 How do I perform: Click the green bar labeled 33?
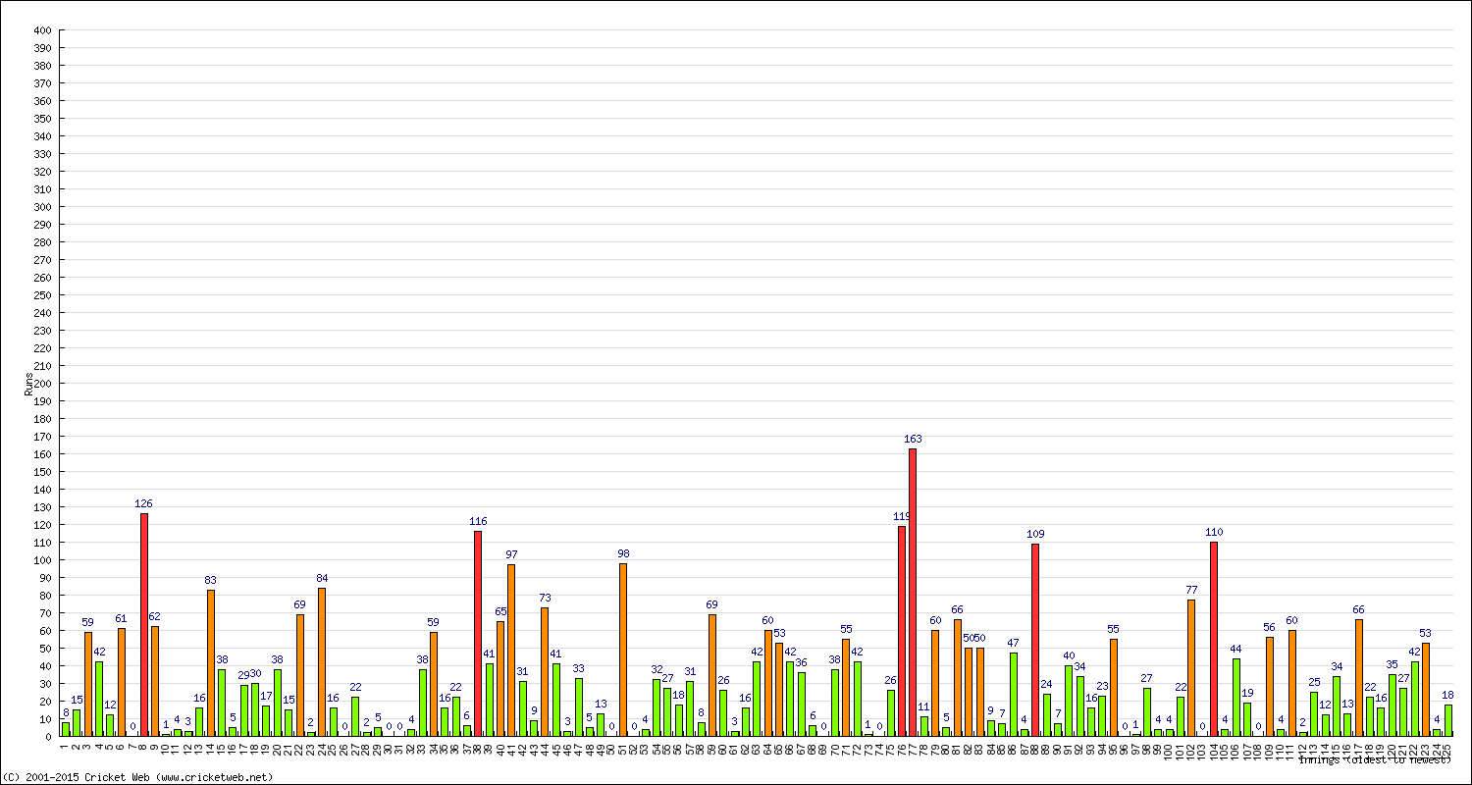coord(579,706)
